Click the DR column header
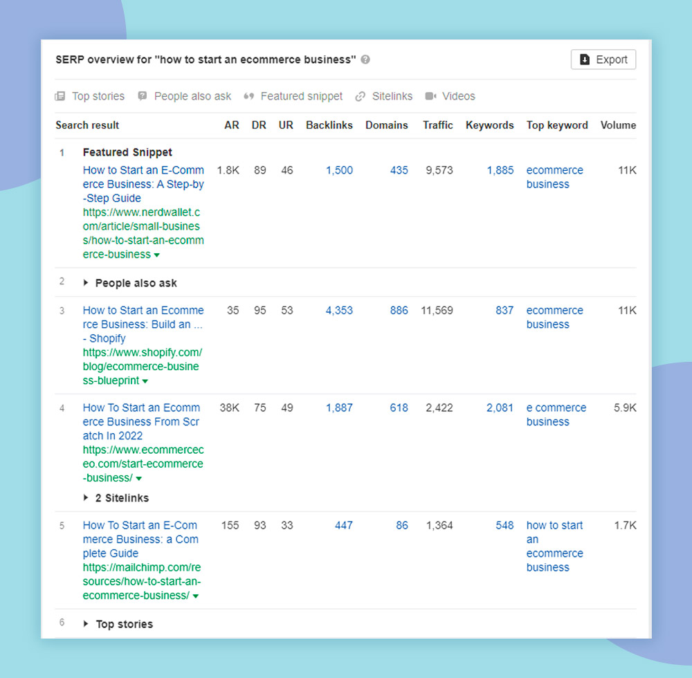Screen dimensions: 692x678 pos(259,125)
